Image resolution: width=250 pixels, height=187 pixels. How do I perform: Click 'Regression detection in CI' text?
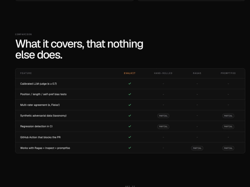point(36,126)
